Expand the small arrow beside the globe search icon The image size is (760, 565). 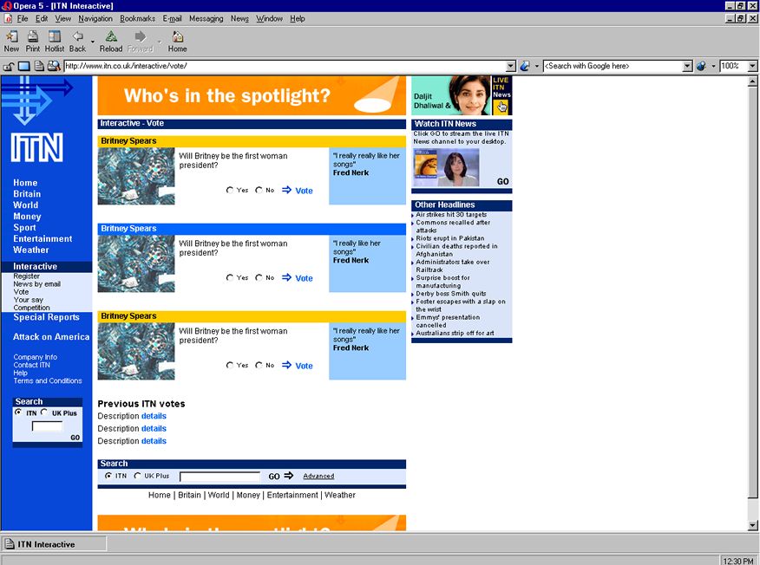[x=713, y=67]
